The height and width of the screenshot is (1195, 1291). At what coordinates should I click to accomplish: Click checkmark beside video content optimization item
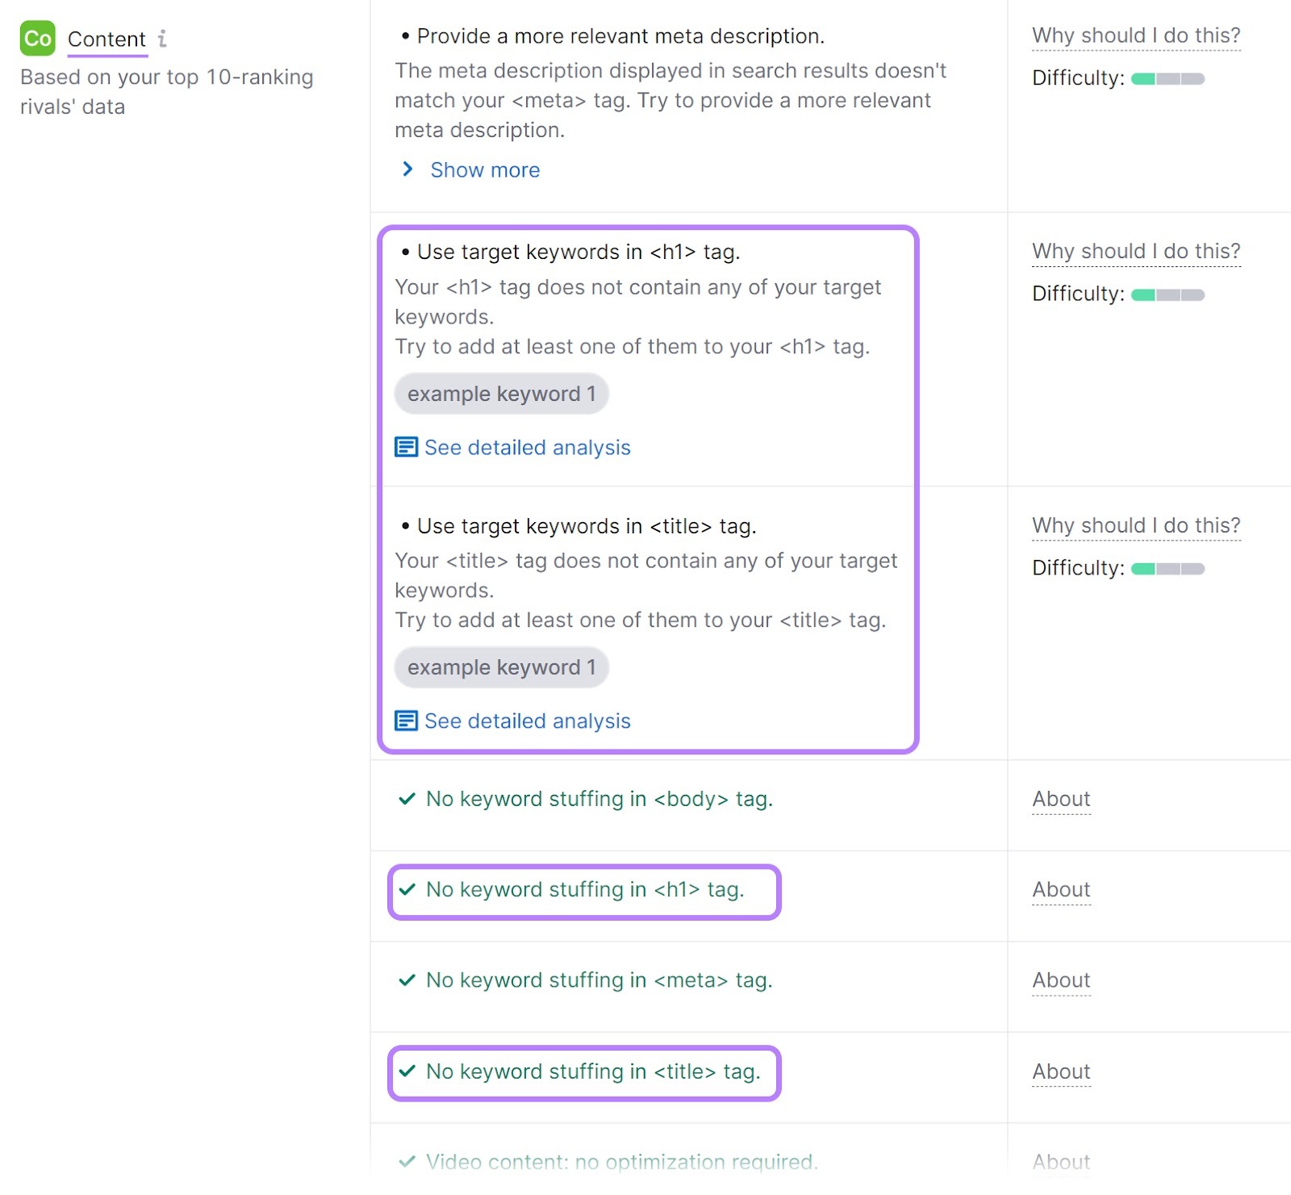pyautogui.click(x=407, y=1162)
